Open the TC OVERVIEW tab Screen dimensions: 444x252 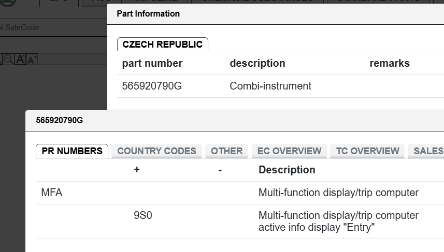pyautogui.click(x=367, y=151)
